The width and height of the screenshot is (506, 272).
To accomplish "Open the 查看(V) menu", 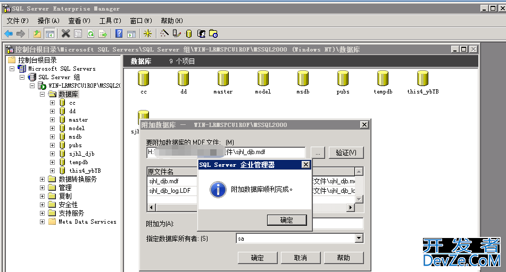I will [79, 21].
